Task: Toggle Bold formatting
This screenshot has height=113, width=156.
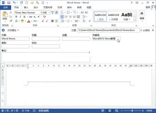Action: 16,17
